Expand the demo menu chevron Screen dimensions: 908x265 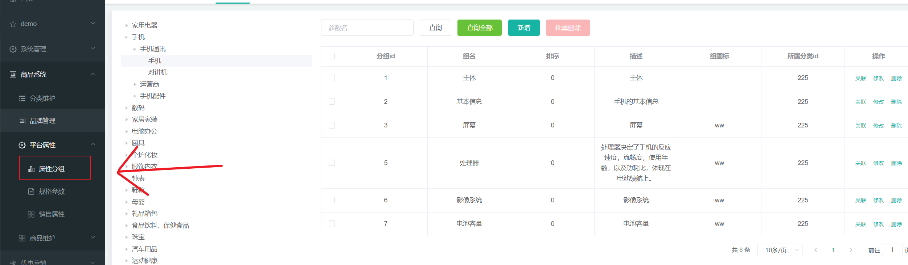coord(93,23)
